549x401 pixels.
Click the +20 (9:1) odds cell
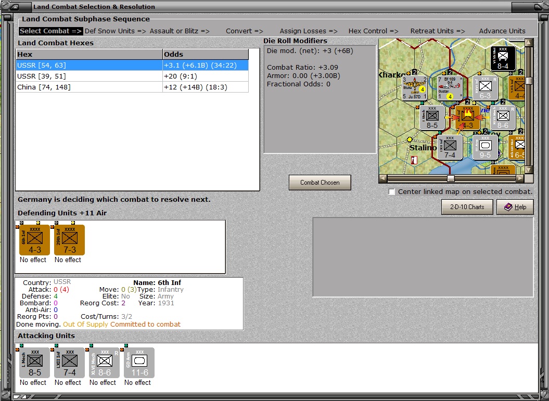[206, 76]
